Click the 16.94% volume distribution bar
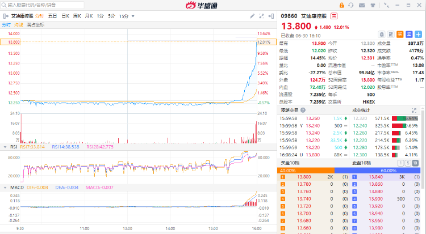The height and width of the screenshot is (234, 426). click(x=405, y=118)
